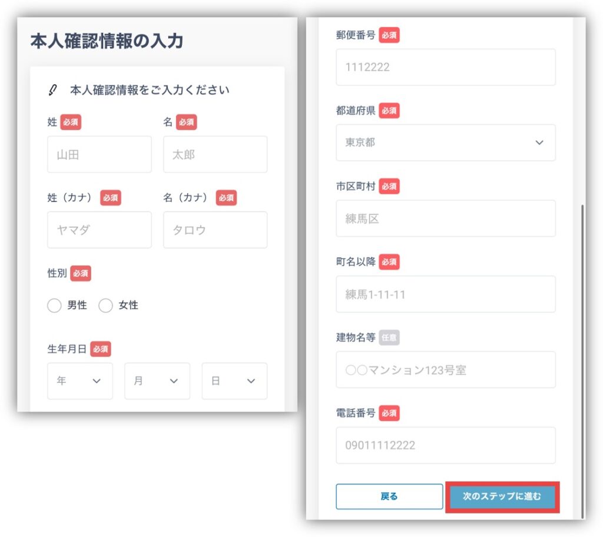Screen dimensions: 603x537
Task: Focus the 電話番号 phone number field
Action: pyautogui.click(x=445, y=445)
